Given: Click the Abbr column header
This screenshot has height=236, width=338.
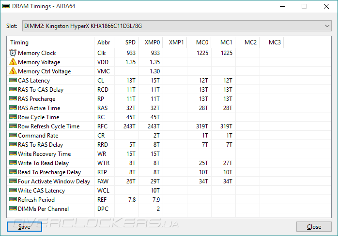Looking at the screenshot, I should coord(104,42).
